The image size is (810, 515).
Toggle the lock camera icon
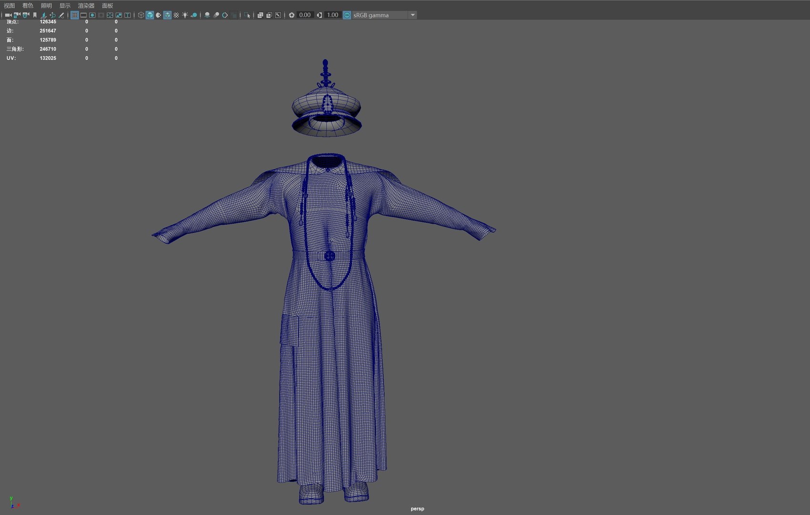pyautogui.click(x=17, y=15)
